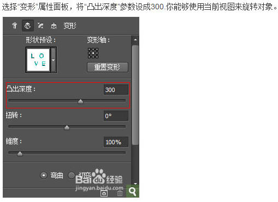Open the Mesh properties tab icon
This screenshot has width=278, height=202.
(15, 26)
